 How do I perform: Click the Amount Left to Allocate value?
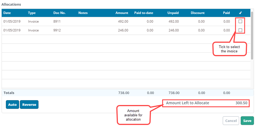tap(241, 103)
